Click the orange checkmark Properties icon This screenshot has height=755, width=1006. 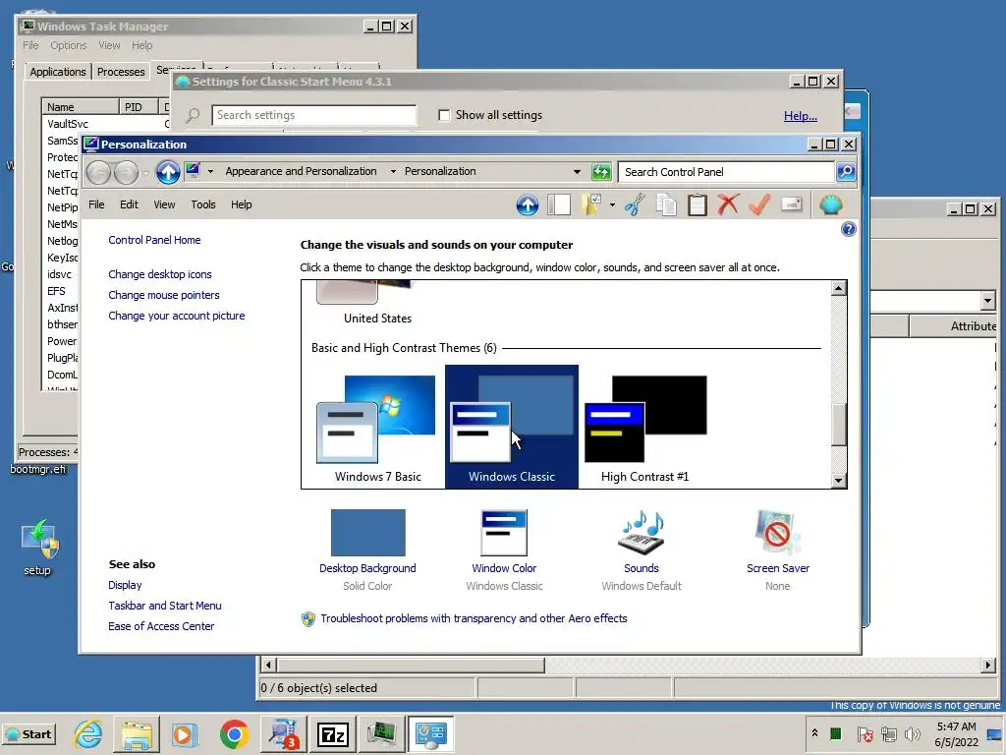pos(759,205)
